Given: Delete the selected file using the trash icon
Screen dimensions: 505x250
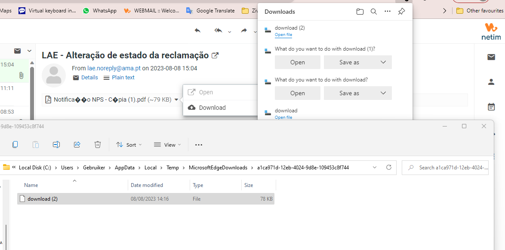Looking at the screenshot, I should pos(98,145).
